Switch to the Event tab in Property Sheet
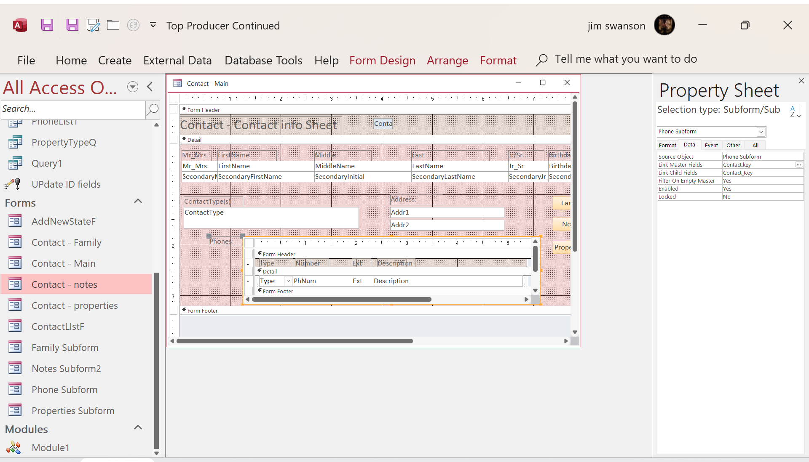The image size is (809, 462). (711, 145)
